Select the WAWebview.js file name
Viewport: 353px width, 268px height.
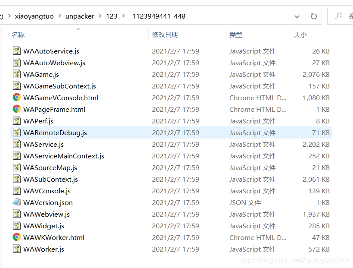[46, 214]
